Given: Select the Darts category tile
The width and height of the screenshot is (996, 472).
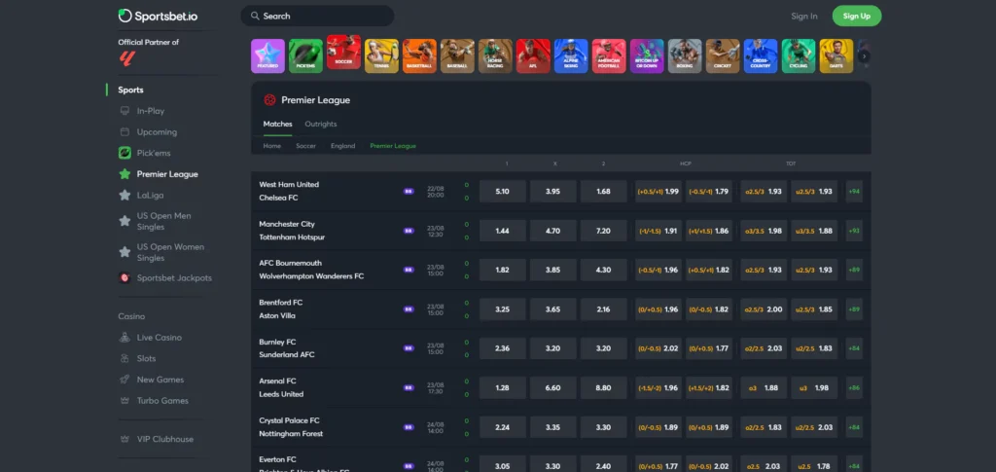Looking at the screenshot, I should [836, 55].
